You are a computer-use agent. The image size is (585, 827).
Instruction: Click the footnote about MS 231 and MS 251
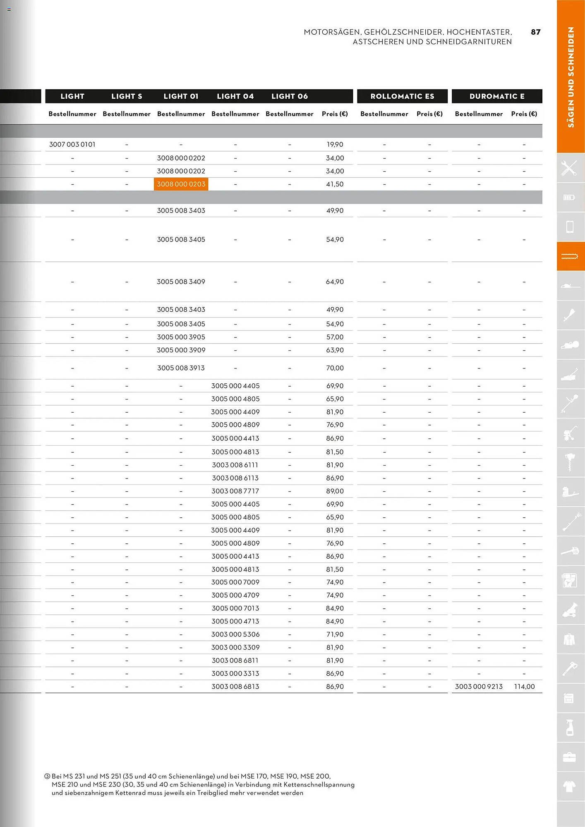(199, 784)
